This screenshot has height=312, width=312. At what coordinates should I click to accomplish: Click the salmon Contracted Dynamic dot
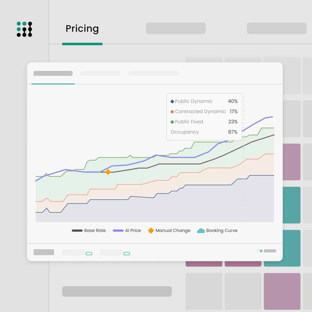[x=172, y=112]
